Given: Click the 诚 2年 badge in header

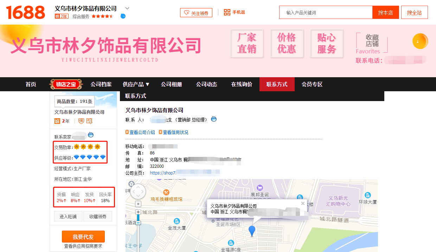Looking at the screenshot, I should [x=62, y=16].
